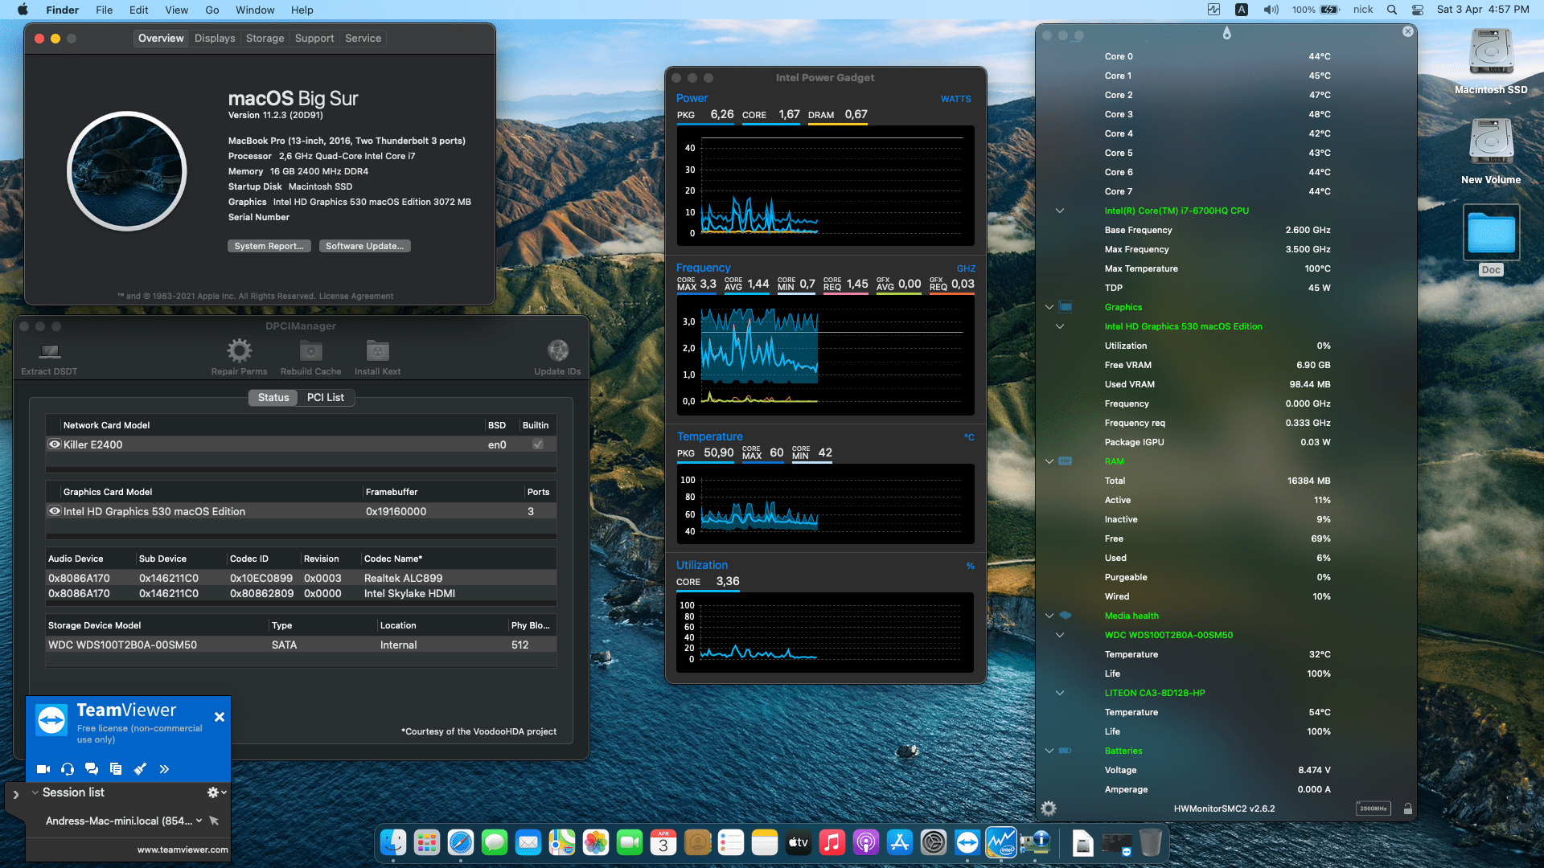Click remote cursor icon beside Andress-Mac-mini session

click(x=214, y=821)
